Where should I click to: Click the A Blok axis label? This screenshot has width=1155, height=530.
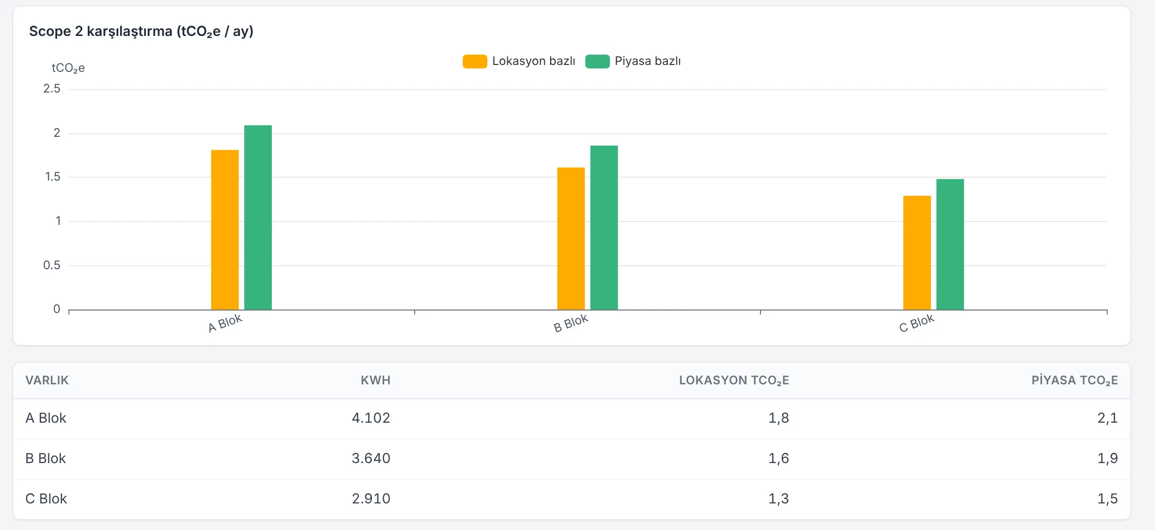(x=225, y=323)
